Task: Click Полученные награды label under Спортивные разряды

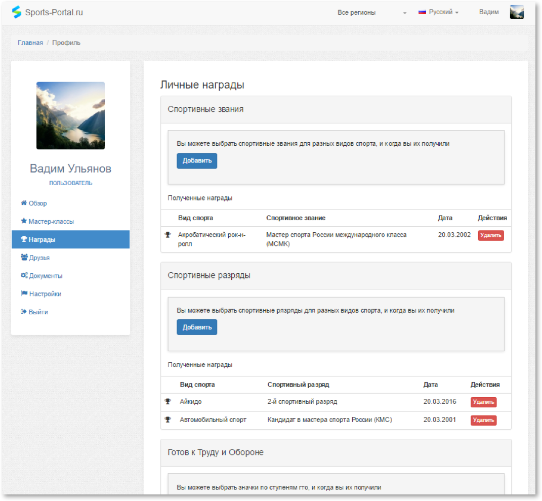Action: click(x=200, y=365)
